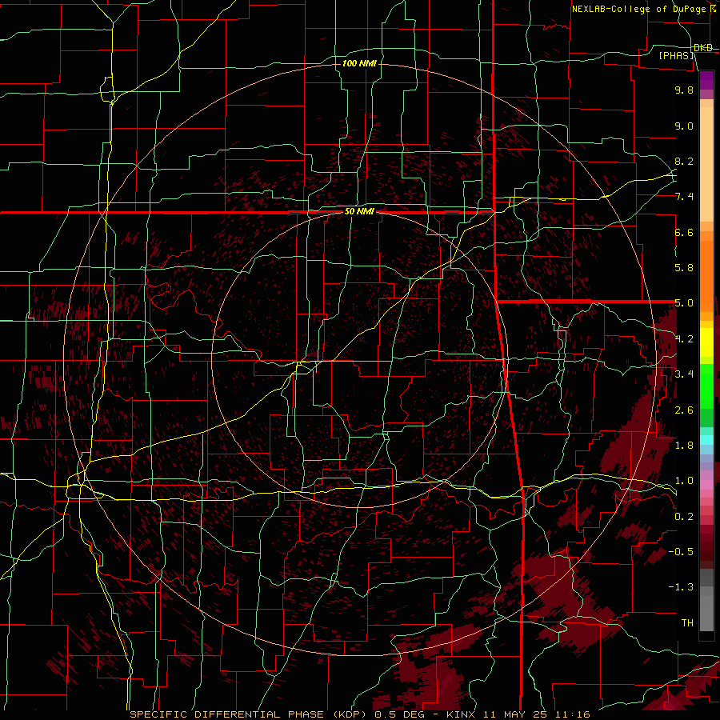The height and width of the screenshot is (720, 720).
Task: Click the 1.8 value on the legend
Action: pos(684,446)
